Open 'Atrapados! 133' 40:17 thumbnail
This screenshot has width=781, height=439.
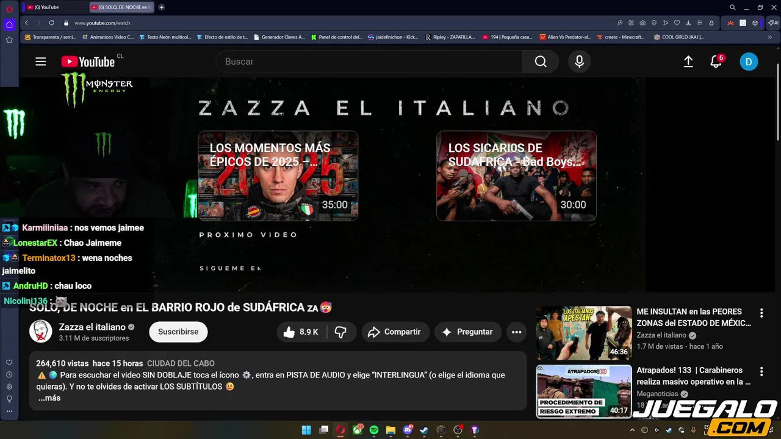point(584,391)
